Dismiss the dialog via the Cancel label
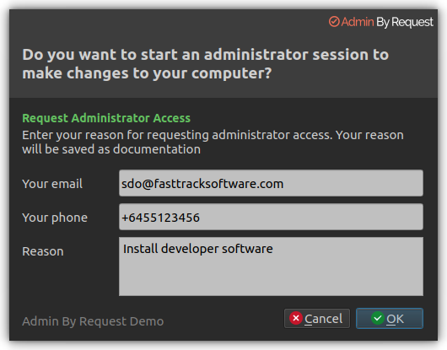Image resolution: width=447 pixels, height=350 pixels. click(324, 319)
